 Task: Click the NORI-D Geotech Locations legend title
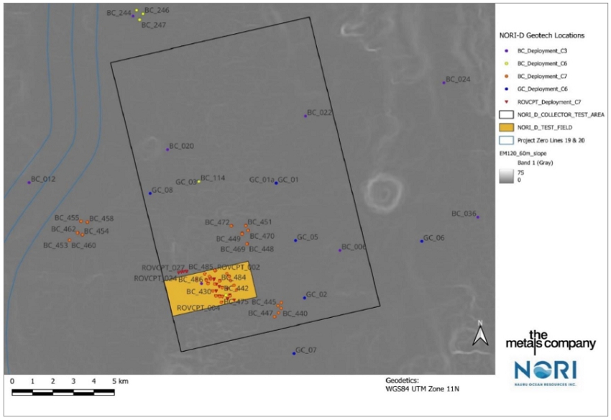(541, 35)
